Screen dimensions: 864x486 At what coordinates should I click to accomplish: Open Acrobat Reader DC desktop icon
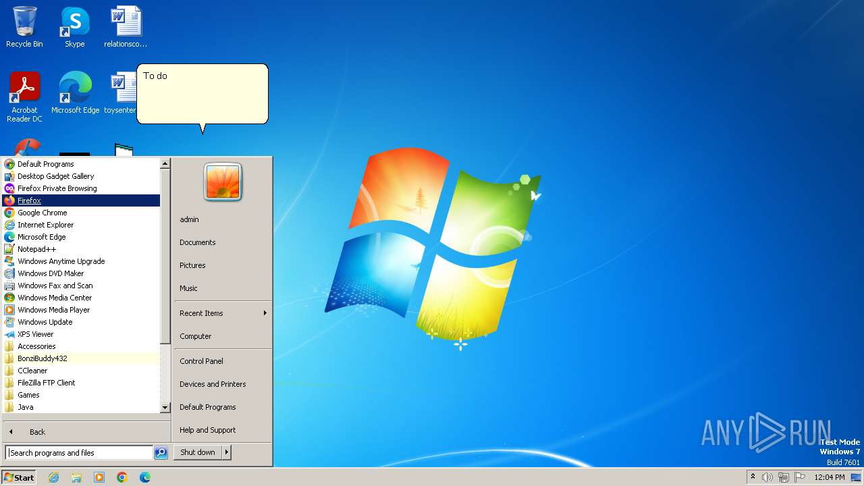[x=24, y=97]
